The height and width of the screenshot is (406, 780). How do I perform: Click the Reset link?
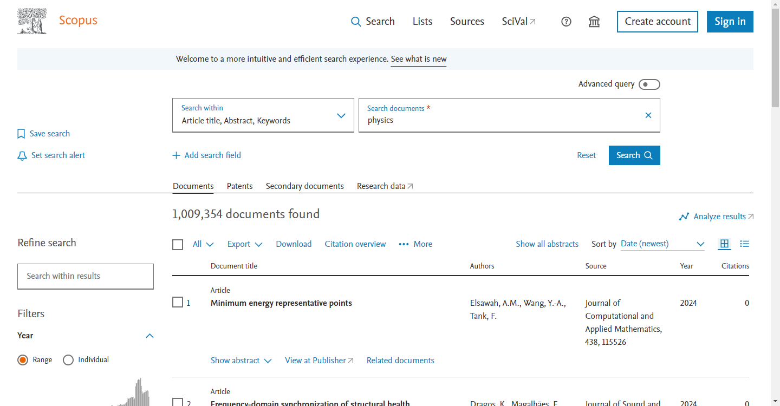pyautogui.click(x=586, y=155)
